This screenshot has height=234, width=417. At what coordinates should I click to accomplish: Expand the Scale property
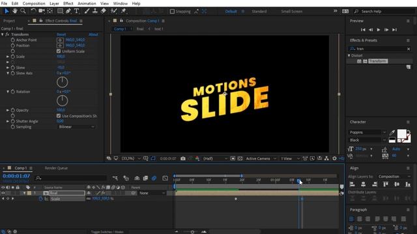click(x=8, y=57)
